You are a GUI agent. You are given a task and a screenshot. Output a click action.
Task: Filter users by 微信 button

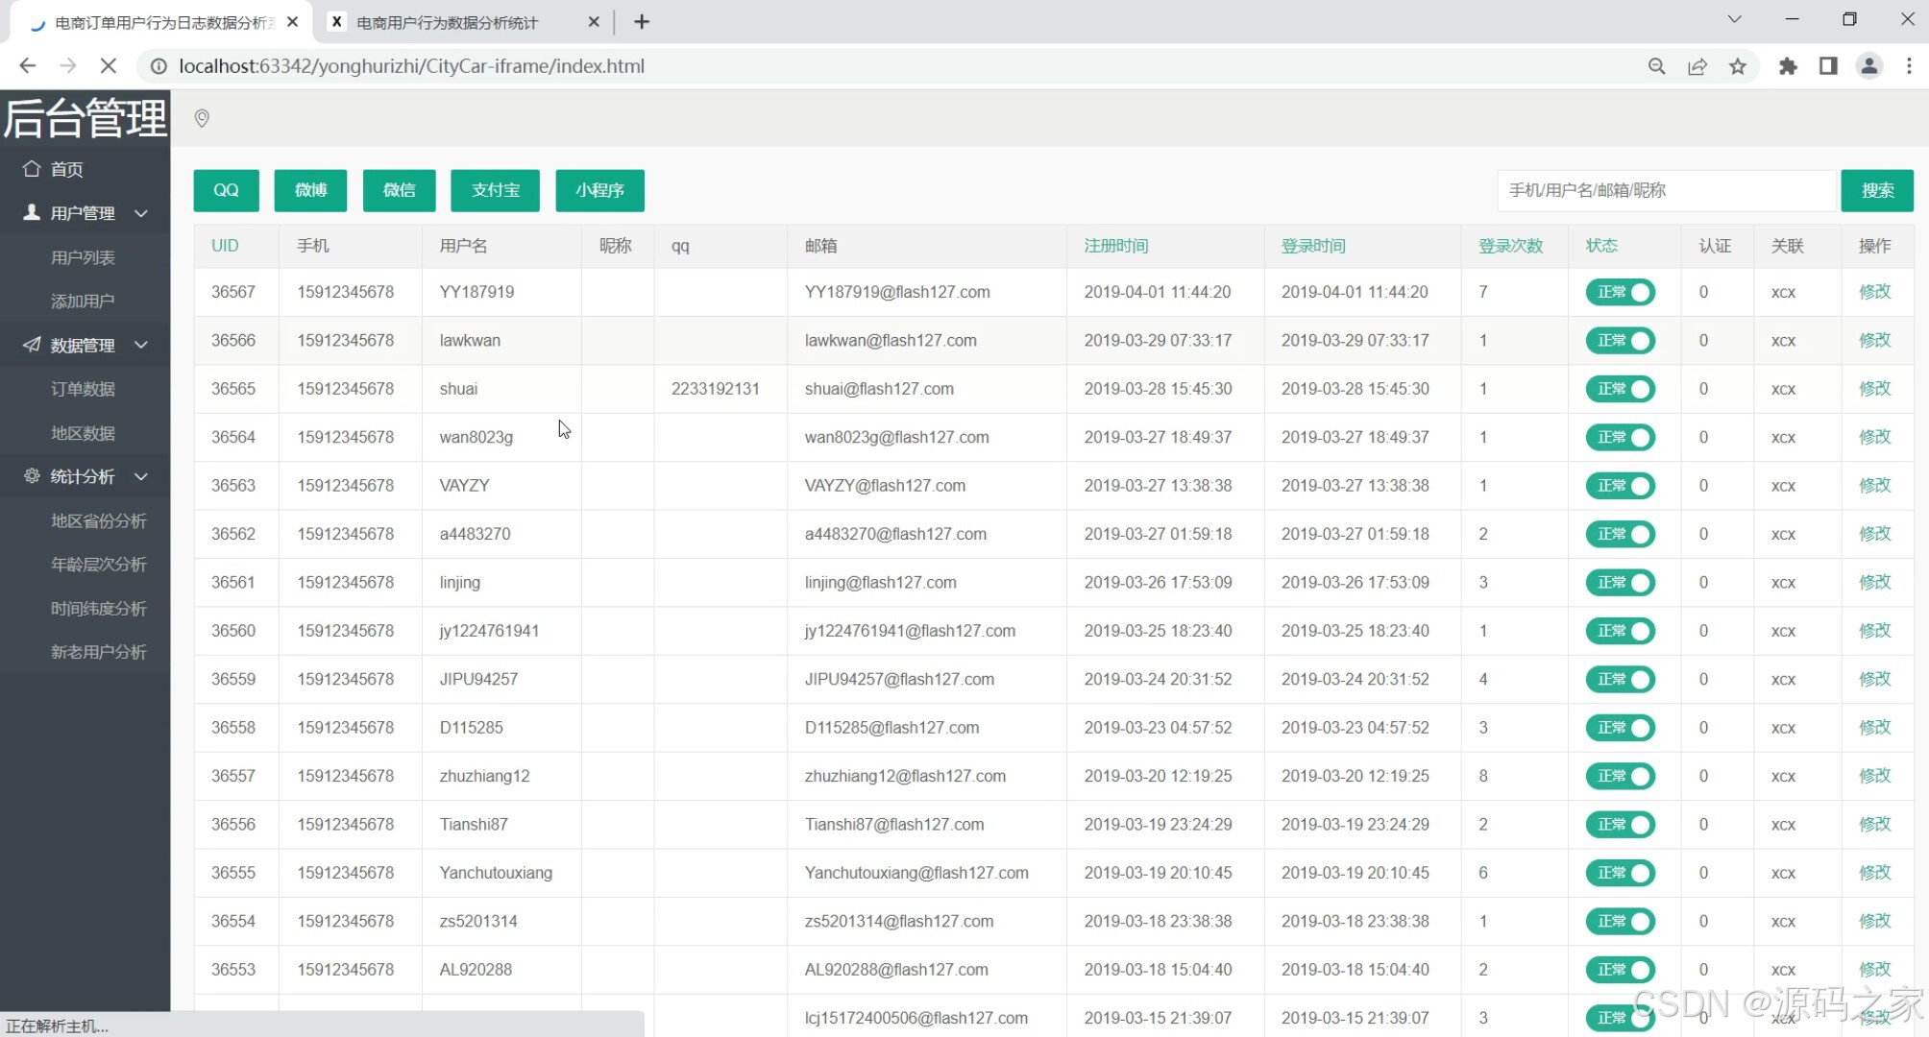coord(399,190)
